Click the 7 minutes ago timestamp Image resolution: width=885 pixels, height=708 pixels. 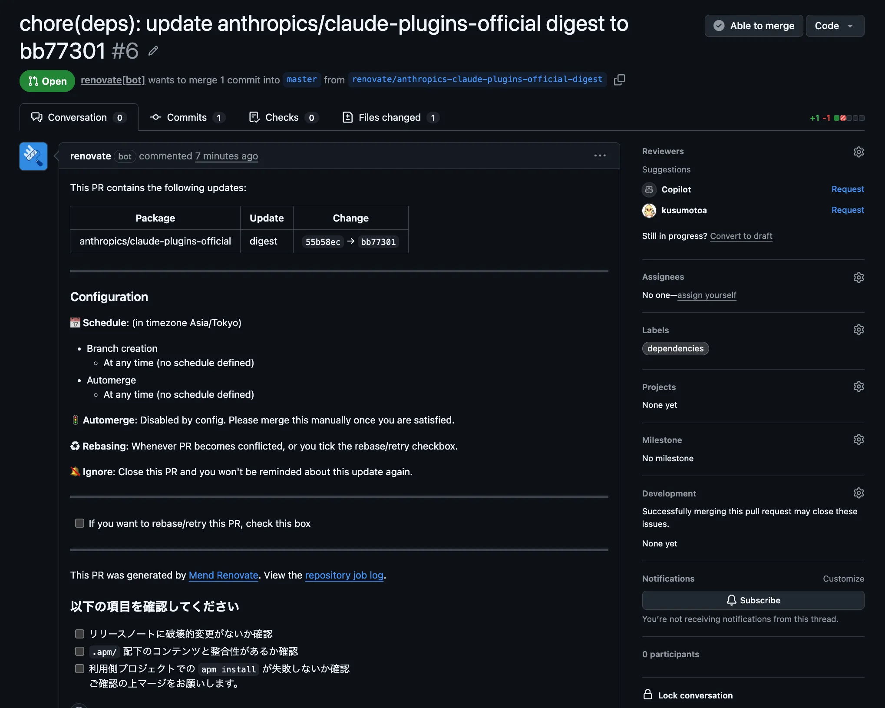pyautogui.click(x=226, y=156)
